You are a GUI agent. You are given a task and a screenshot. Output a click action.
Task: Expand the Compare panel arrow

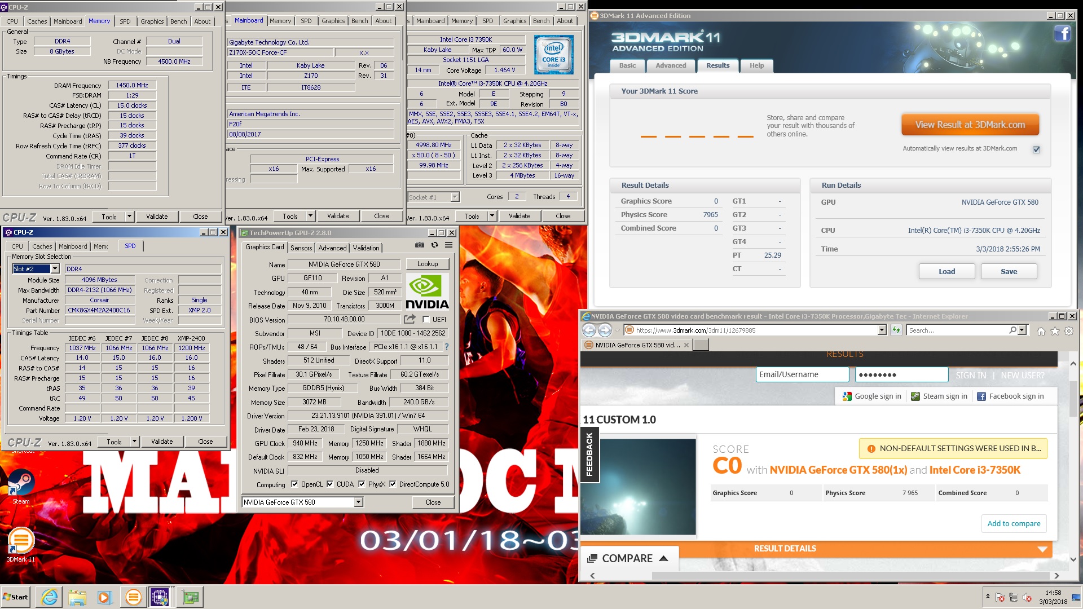[x=664, y=558]
